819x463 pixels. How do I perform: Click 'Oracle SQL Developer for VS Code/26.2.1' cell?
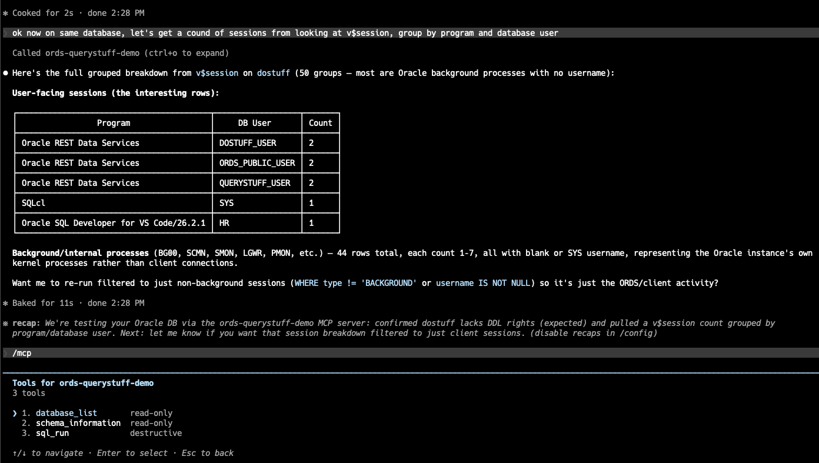[x=114, y=223]
